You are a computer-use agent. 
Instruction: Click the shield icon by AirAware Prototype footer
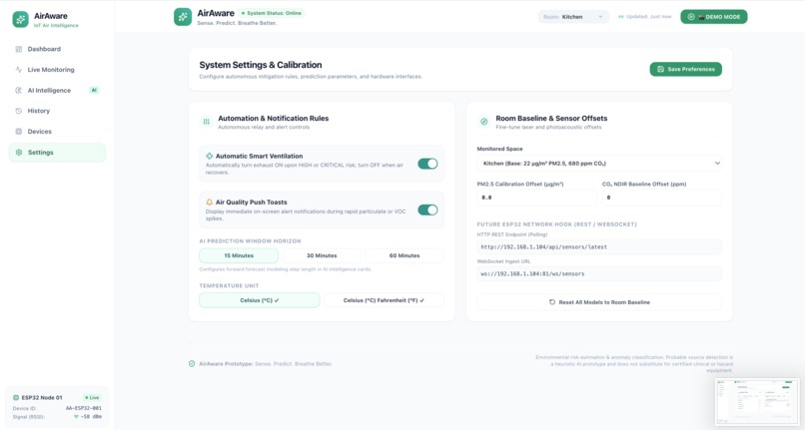click(192, 364)
